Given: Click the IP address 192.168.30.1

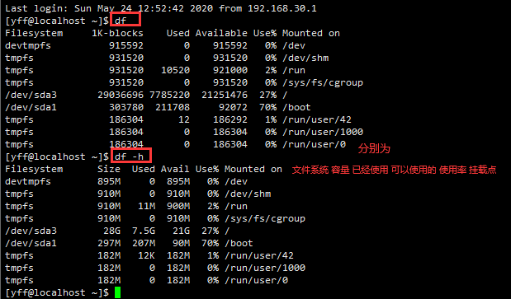Looking at the screenshot, I should (282, 8).
